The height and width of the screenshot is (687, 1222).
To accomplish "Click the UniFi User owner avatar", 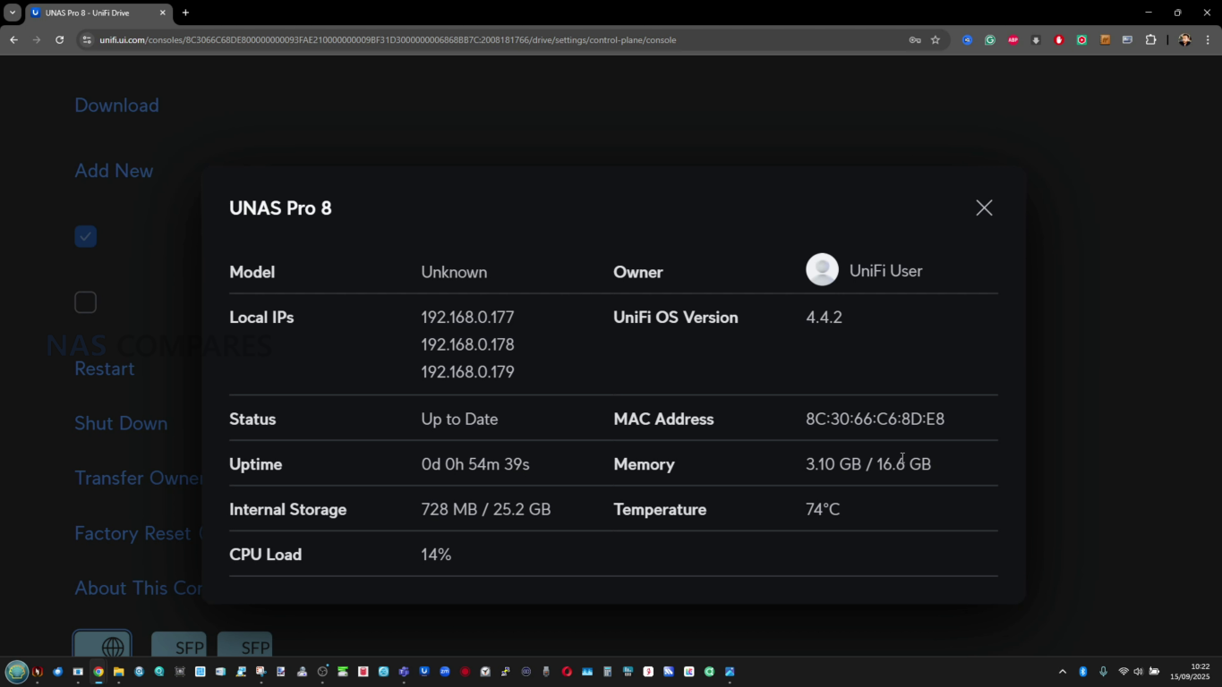I will [822, 269].
